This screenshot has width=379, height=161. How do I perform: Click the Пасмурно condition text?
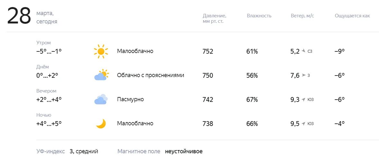pos(131,99)
